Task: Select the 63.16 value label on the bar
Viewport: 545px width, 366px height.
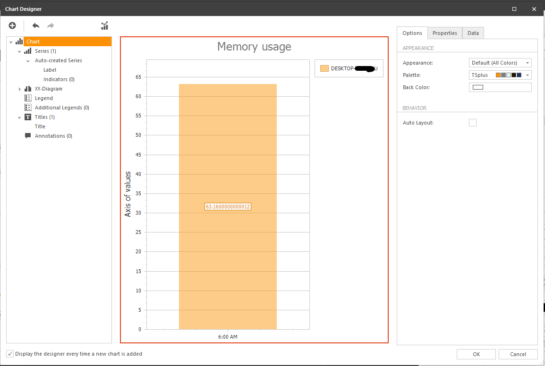Action: coord(228,206)
